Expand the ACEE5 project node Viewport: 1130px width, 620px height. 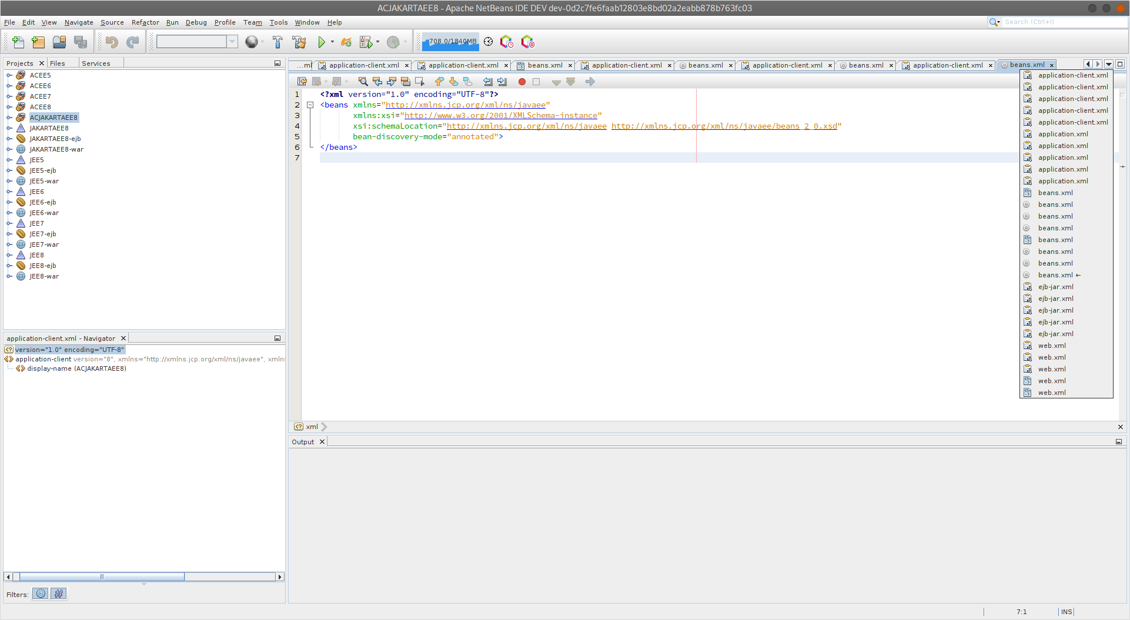tap(9, 75)
